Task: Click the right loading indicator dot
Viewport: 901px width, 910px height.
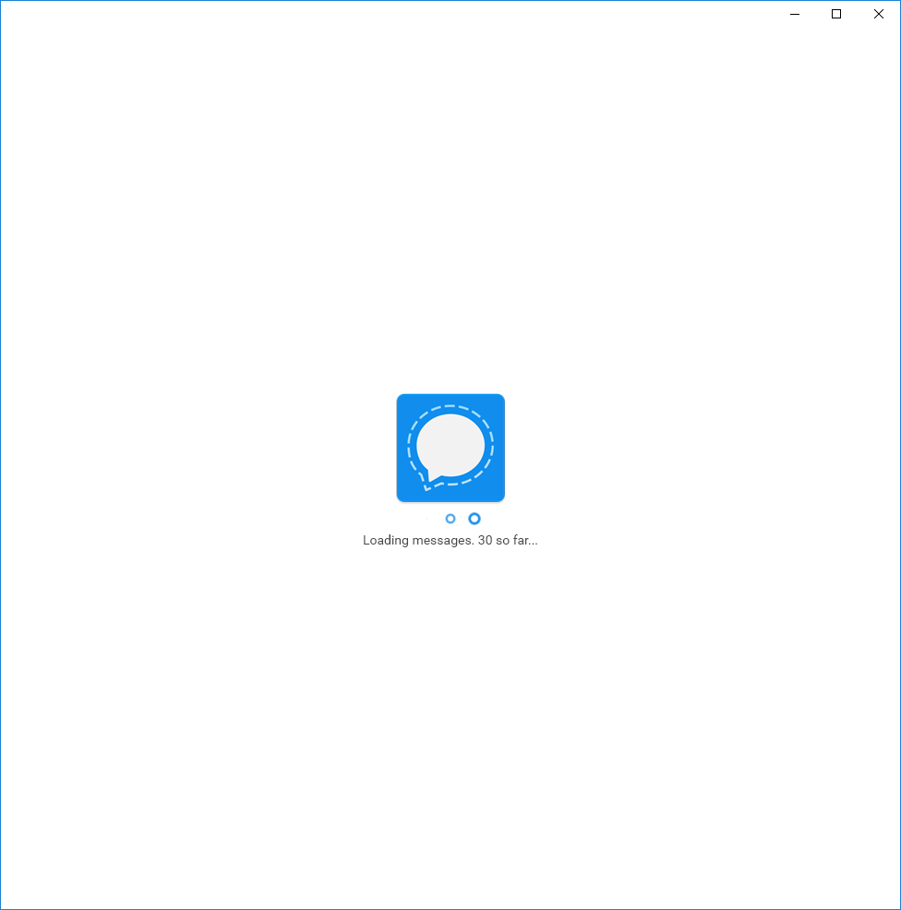Action: tap(474, 519)
